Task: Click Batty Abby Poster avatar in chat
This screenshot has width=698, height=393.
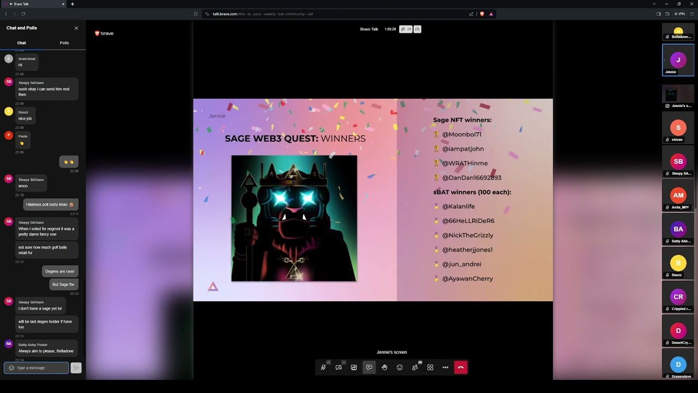Action: (8, 344)
